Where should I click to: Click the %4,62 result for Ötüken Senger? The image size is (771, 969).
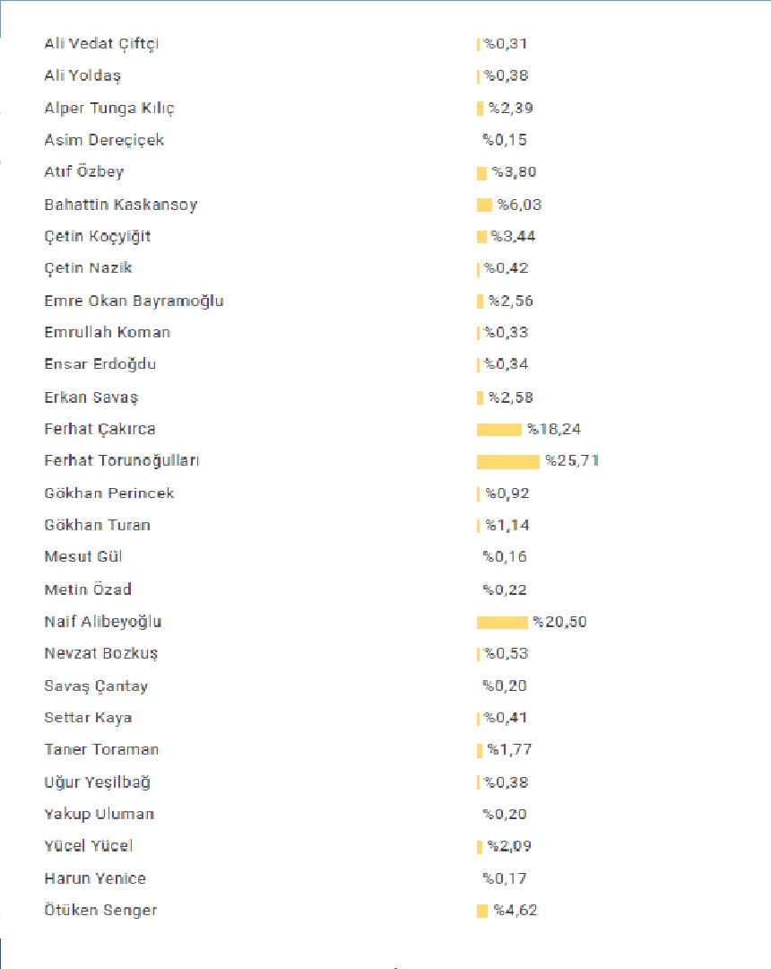coord(515,911)
